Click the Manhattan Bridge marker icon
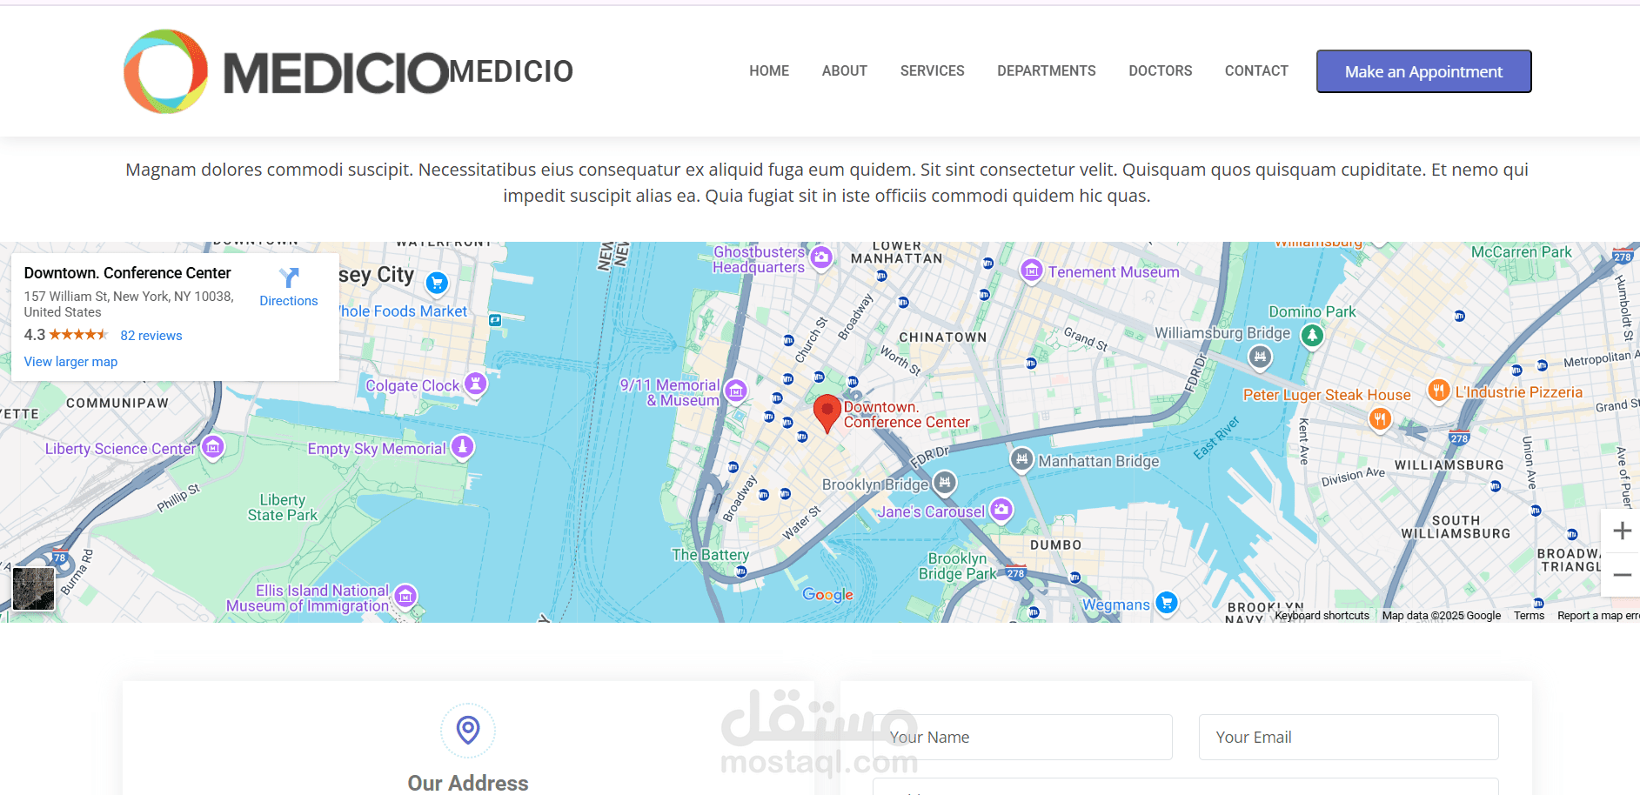The height and width of the screenshot is (795, 1640). (1022, 458)
